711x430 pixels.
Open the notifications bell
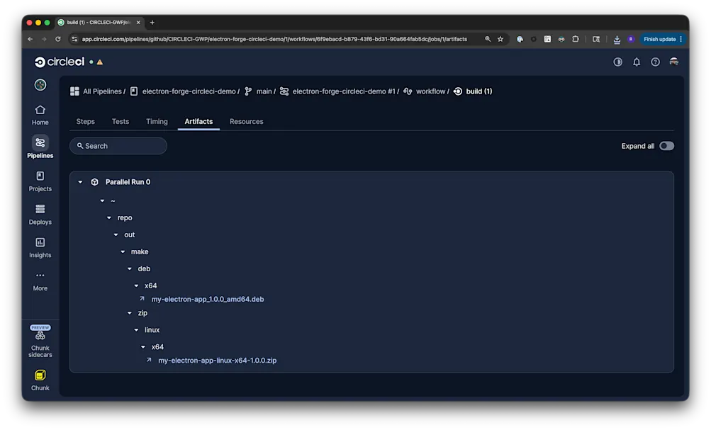coord(637,62)
